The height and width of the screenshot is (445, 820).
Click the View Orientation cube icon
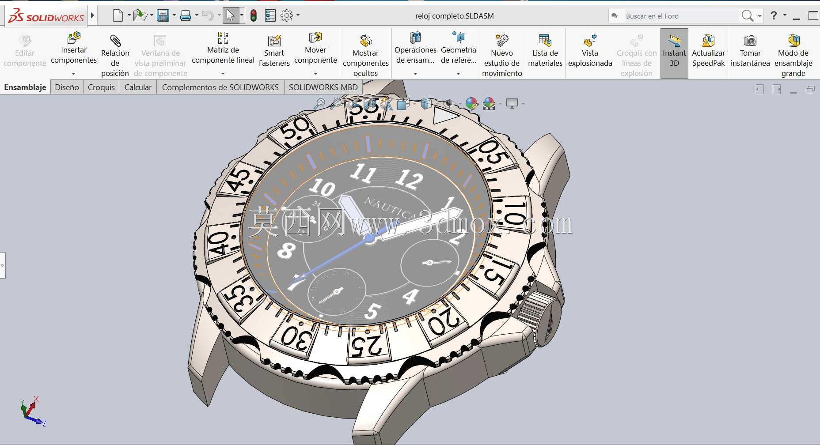point(402,104)
